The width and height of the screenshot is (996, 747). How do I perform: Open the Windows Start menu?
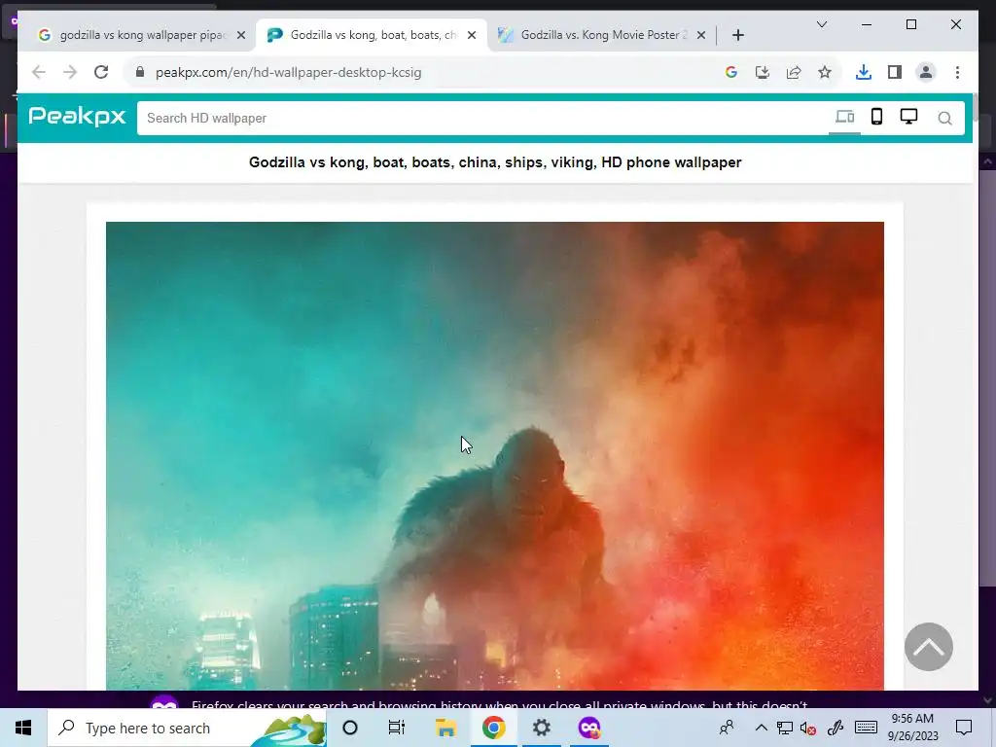pyautogui.click(x=23, y=728)
